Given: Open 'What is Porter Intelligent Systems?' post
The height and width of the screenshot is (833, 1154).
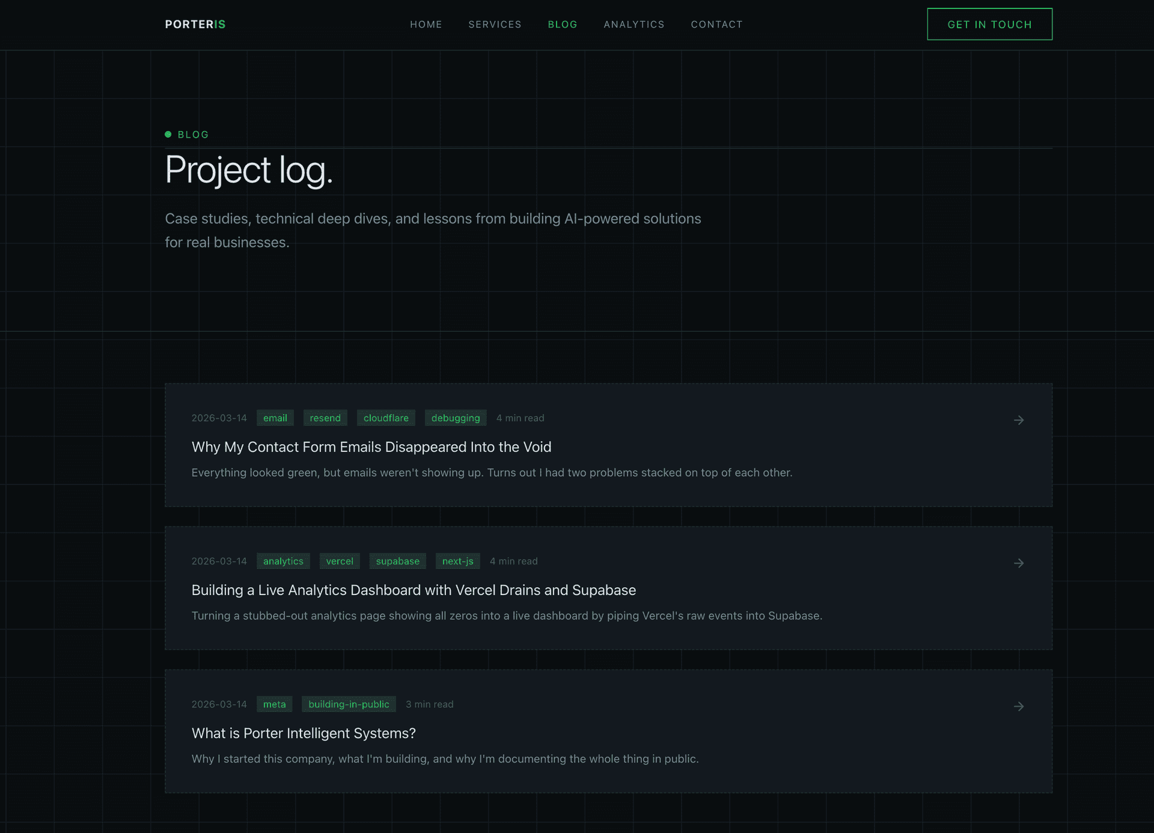Looking at the screenshot, I should [x=303, y=733].
